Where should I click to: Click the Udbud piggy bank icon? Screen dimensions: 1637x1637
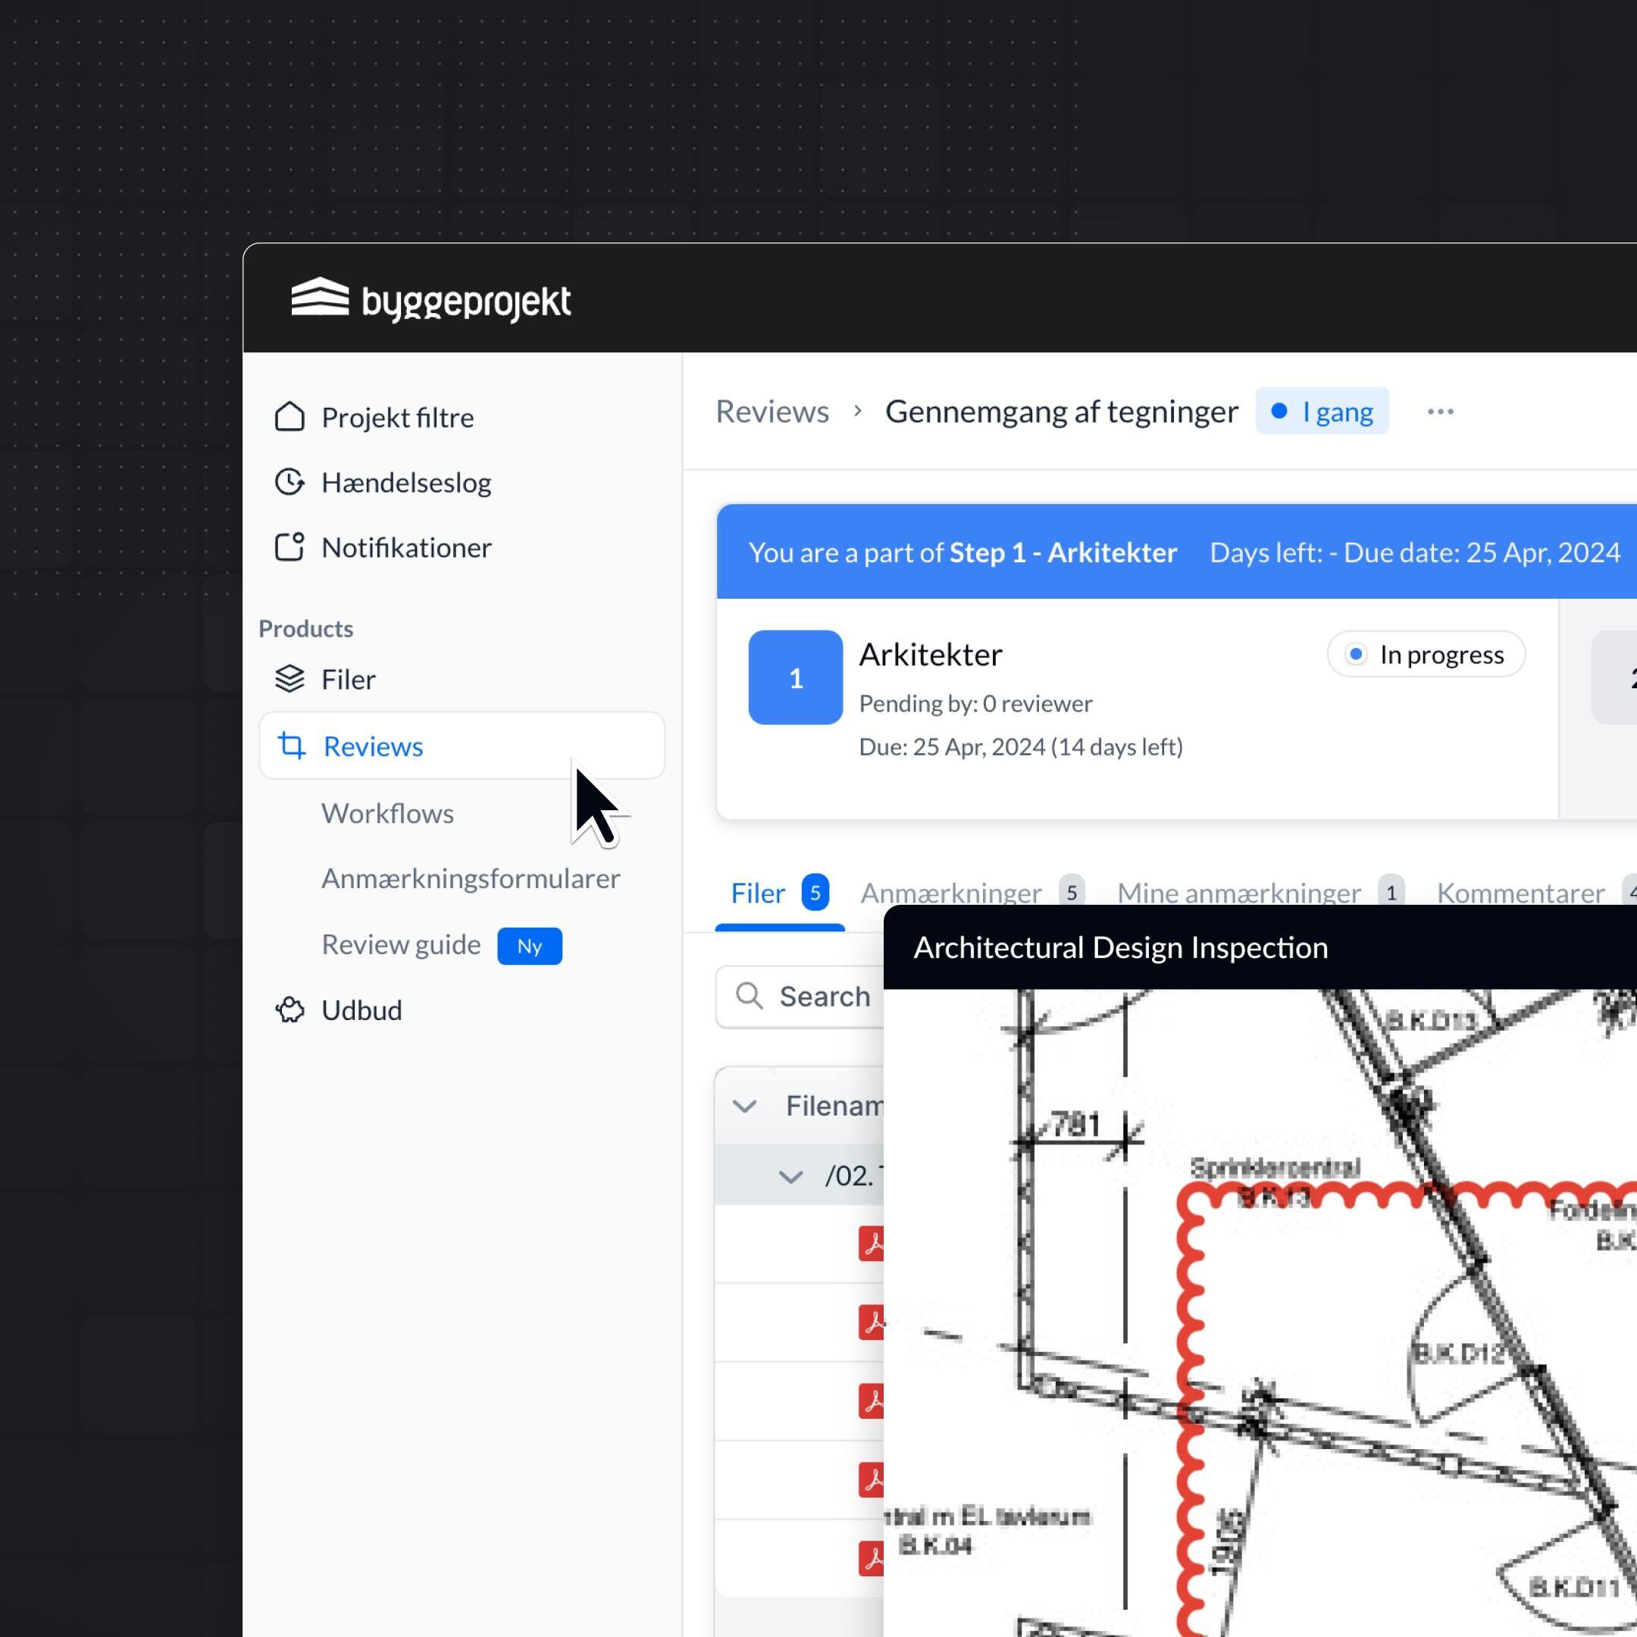click(289, 1010)
